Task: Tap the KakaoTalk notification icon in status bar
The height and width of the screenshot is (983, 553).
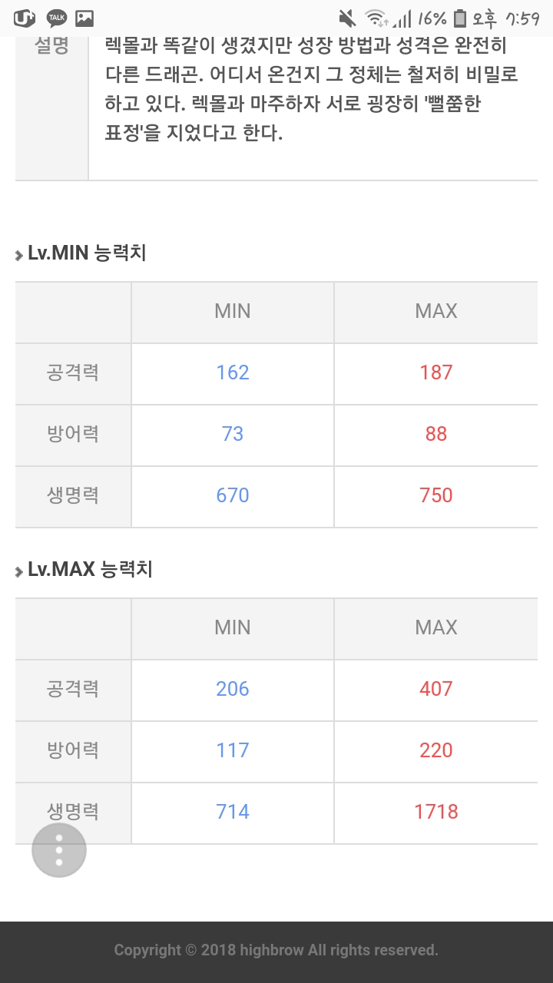Action: [55, 18]
